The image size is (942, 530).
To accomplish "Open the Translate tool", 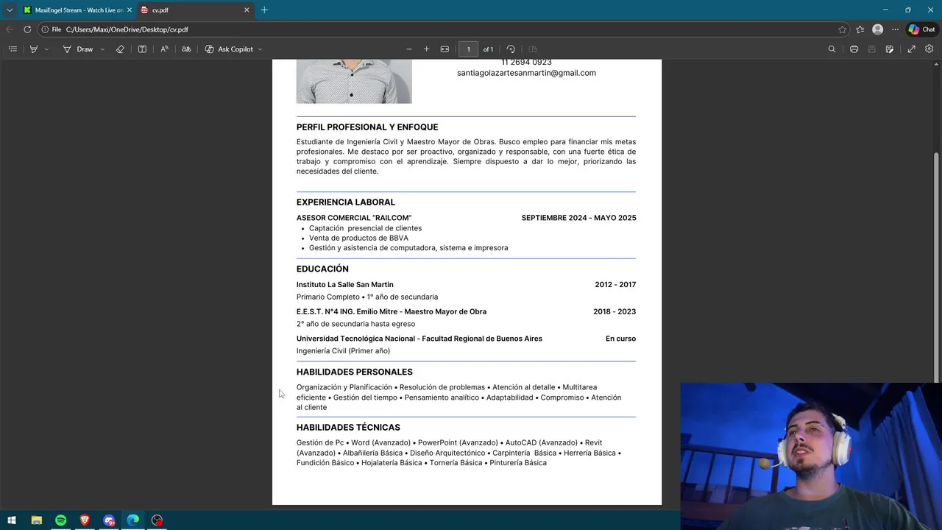I will click(x=186, y=49).
